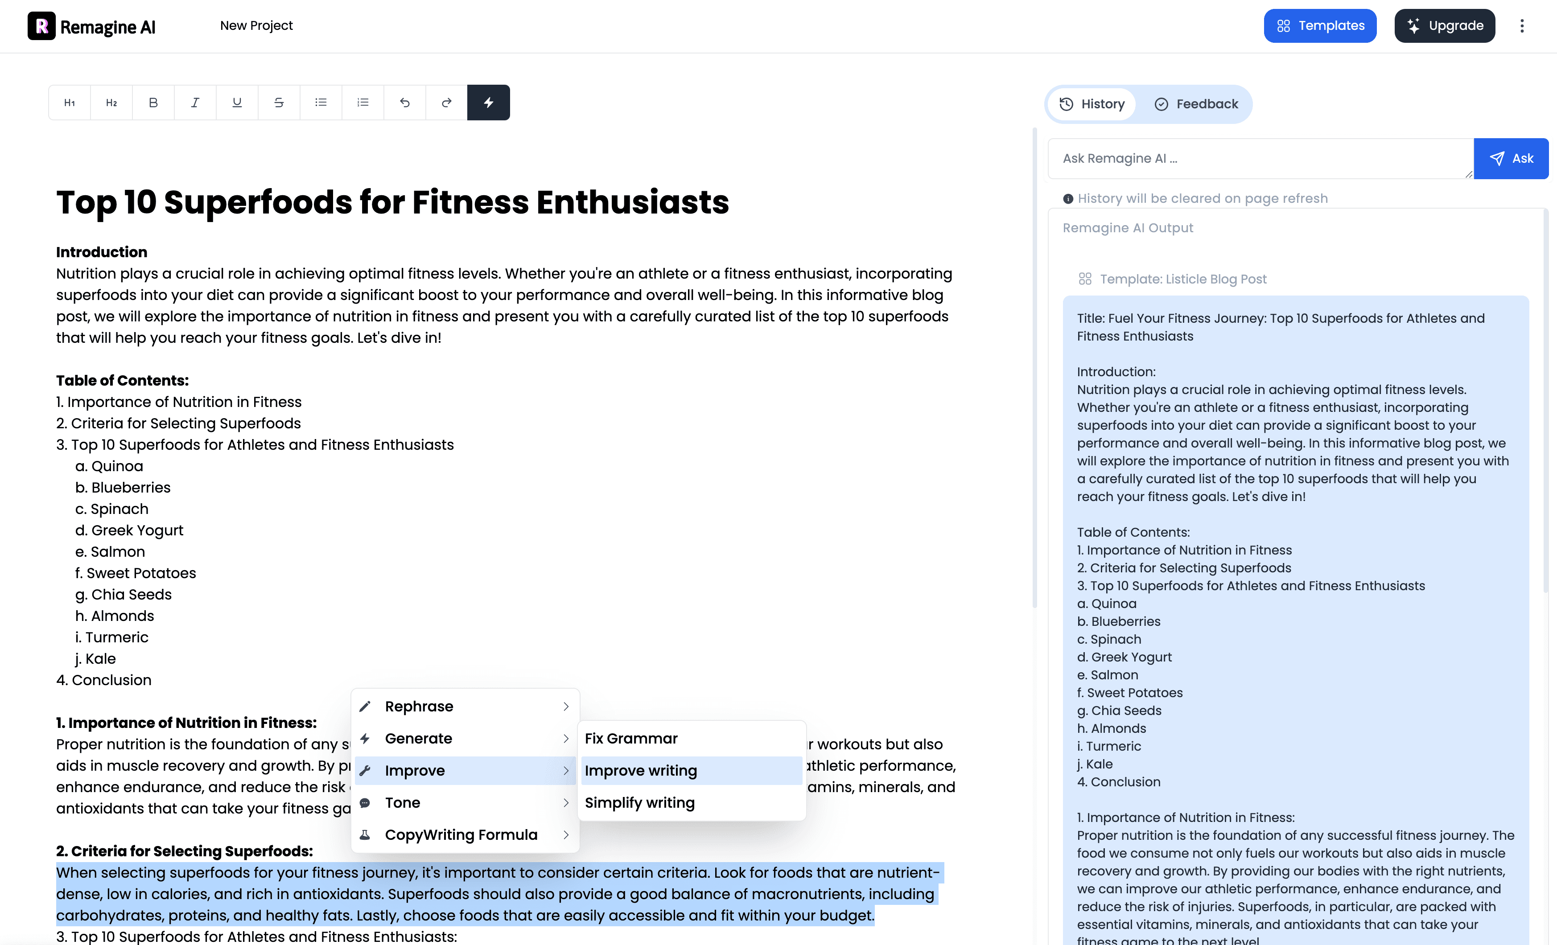
Task: Click the Template: Listicle Blog Post label
Action: 1183,279
